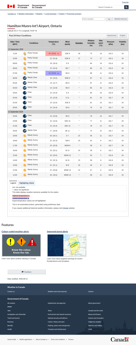136x345 pixels.
Task: Click Mainly Sunny icon at 11:00 on 11 September
Action: pyautogui.click(x=25, y=175)
